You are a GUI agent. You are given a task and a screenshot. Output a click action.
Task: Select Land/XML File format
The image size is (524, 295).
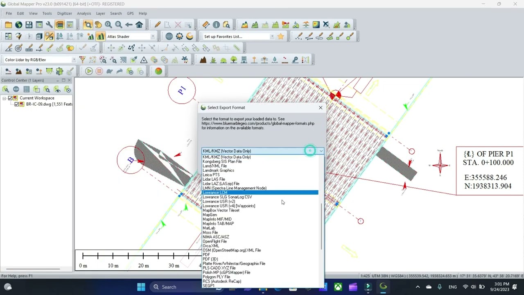260,166
